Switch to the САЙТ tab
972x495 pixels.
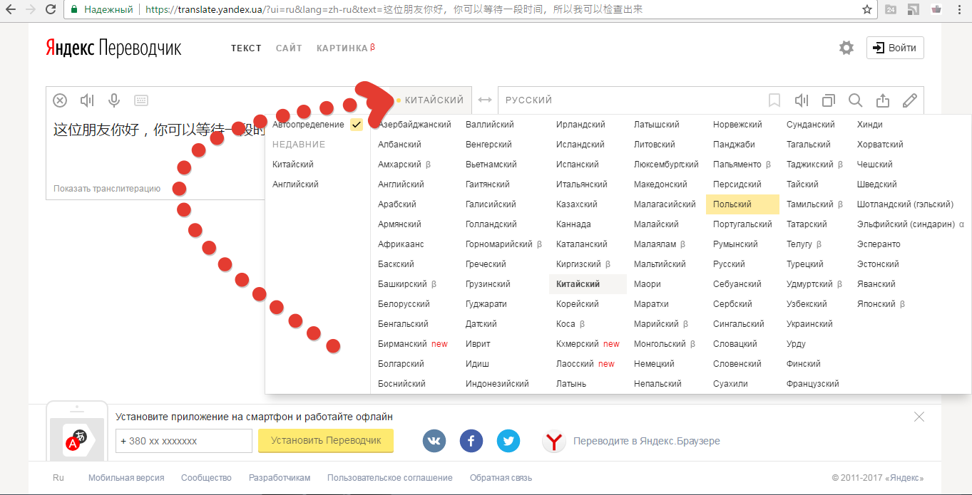tap(289, 48)
